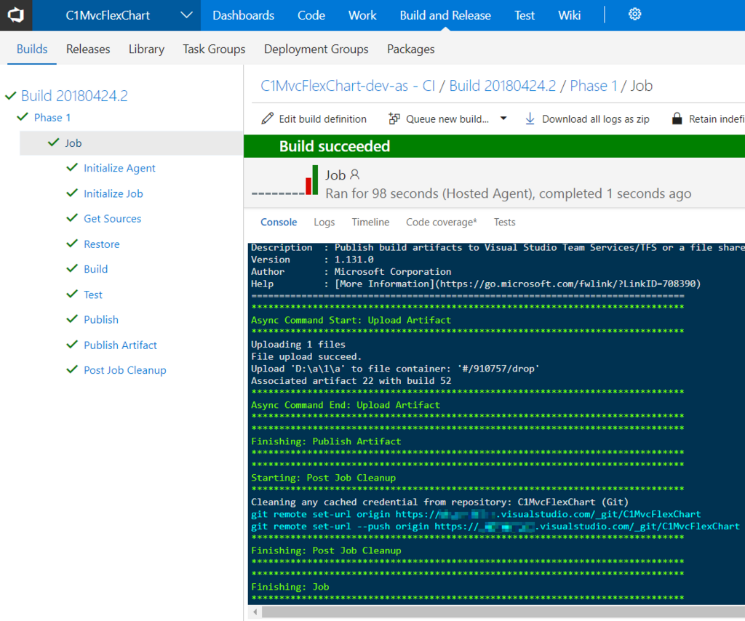This screenshot has height=621, width=745.
Task: Switch to the Tests tab
Action: point(504,223)
